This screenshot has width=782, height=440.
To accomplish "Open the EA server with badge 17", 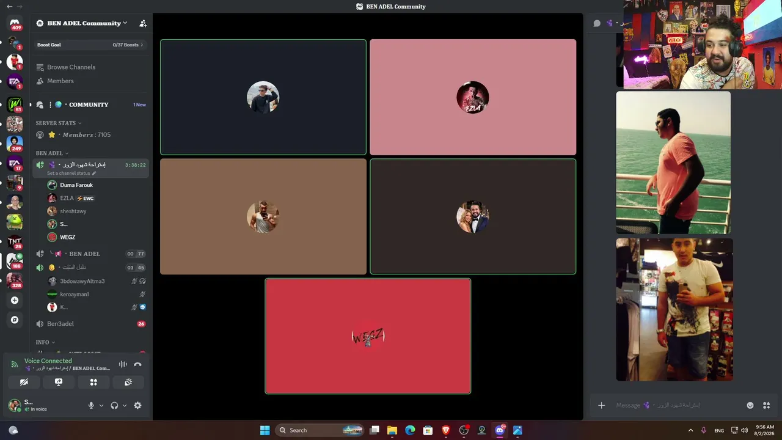I will click(x=15, y=163).
